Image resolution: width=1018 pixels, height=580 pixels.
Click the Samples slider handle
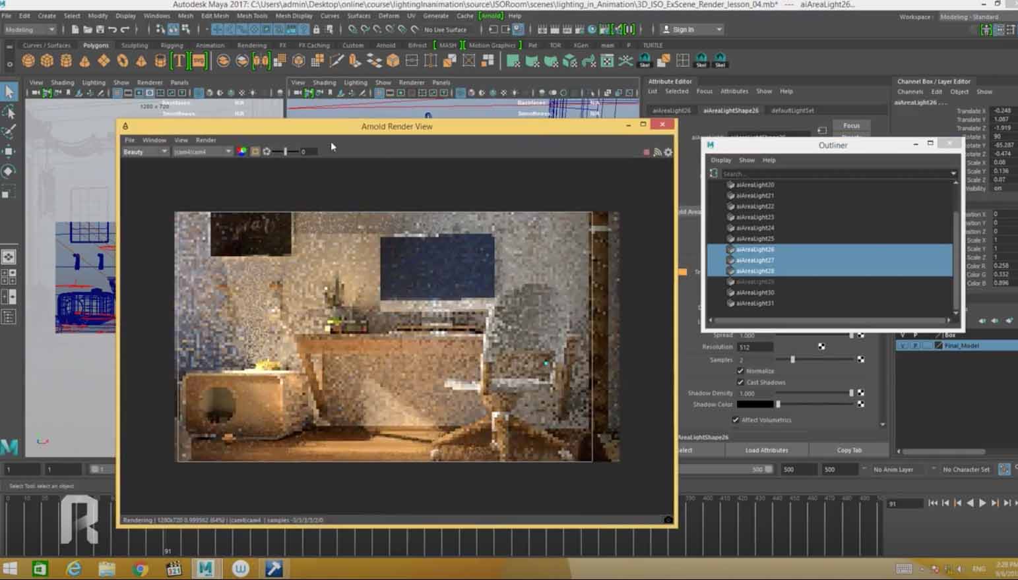(792, 359)
